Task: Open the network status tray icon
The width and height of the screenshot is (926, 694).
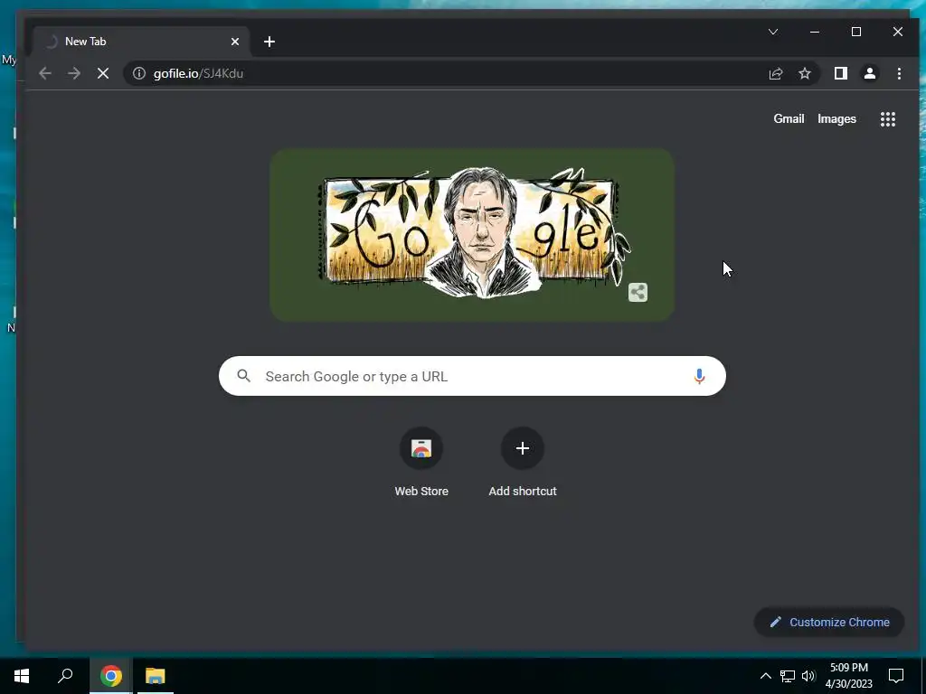Action: (788, 676)
